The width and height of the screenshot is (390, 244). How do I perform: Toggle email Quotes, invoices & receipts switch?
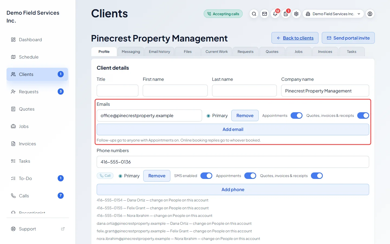coord(363,115)
